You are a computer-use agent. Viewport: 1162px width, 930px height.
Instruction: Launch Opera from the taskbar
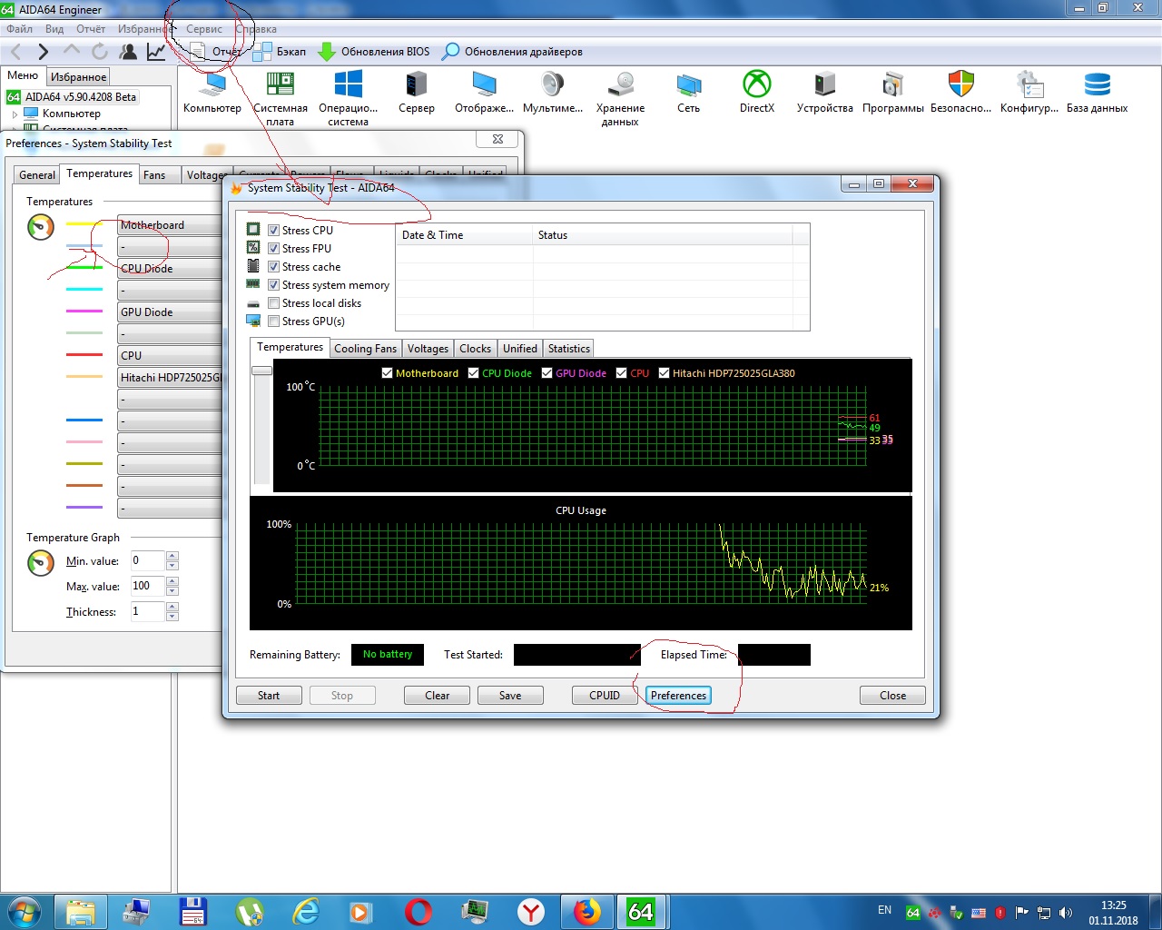point(419,911)
